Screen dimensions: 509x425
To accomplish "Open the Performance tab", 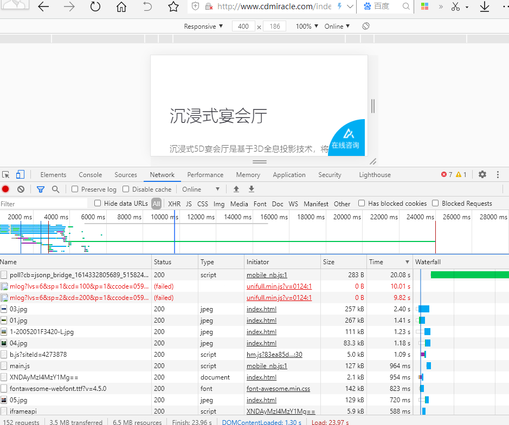I will click(205, 175).
